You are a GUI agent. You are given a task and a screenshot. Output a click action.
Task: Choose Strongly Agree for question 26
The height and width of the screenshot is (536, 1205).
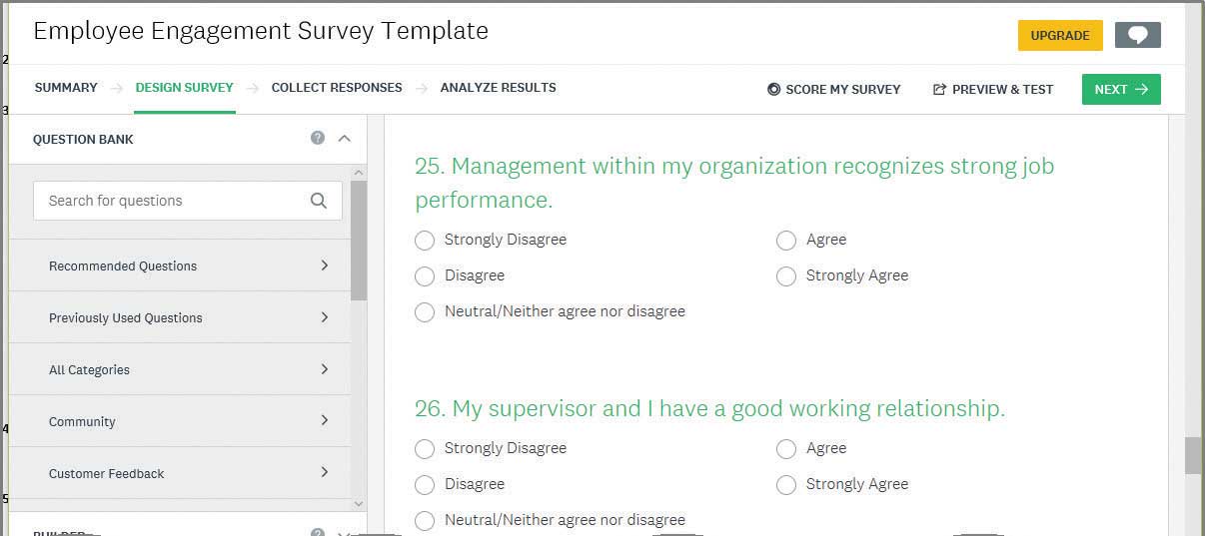click(x=786, y=485)
